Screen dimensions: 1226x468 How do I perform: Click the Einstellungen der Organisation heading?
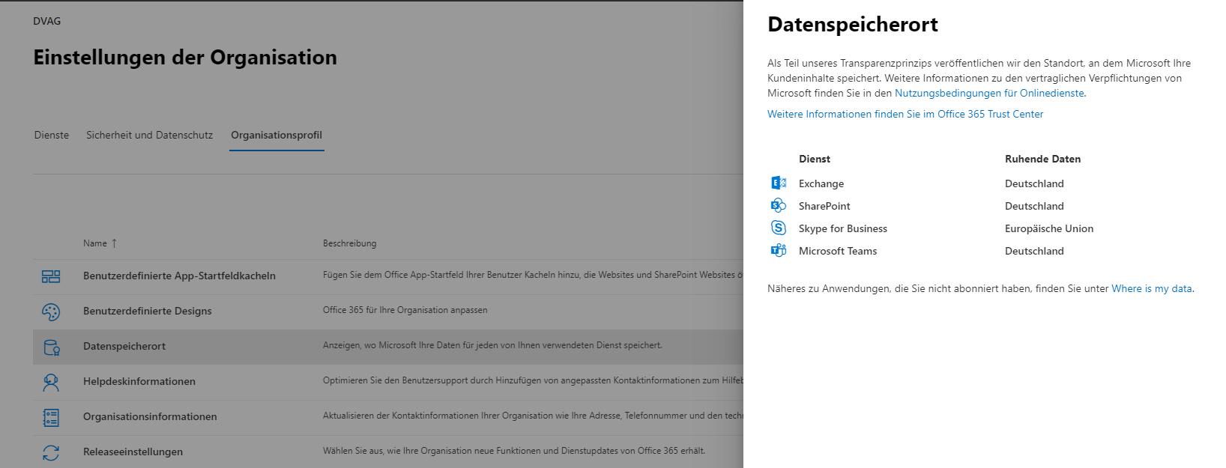click(x=185, y=58)
